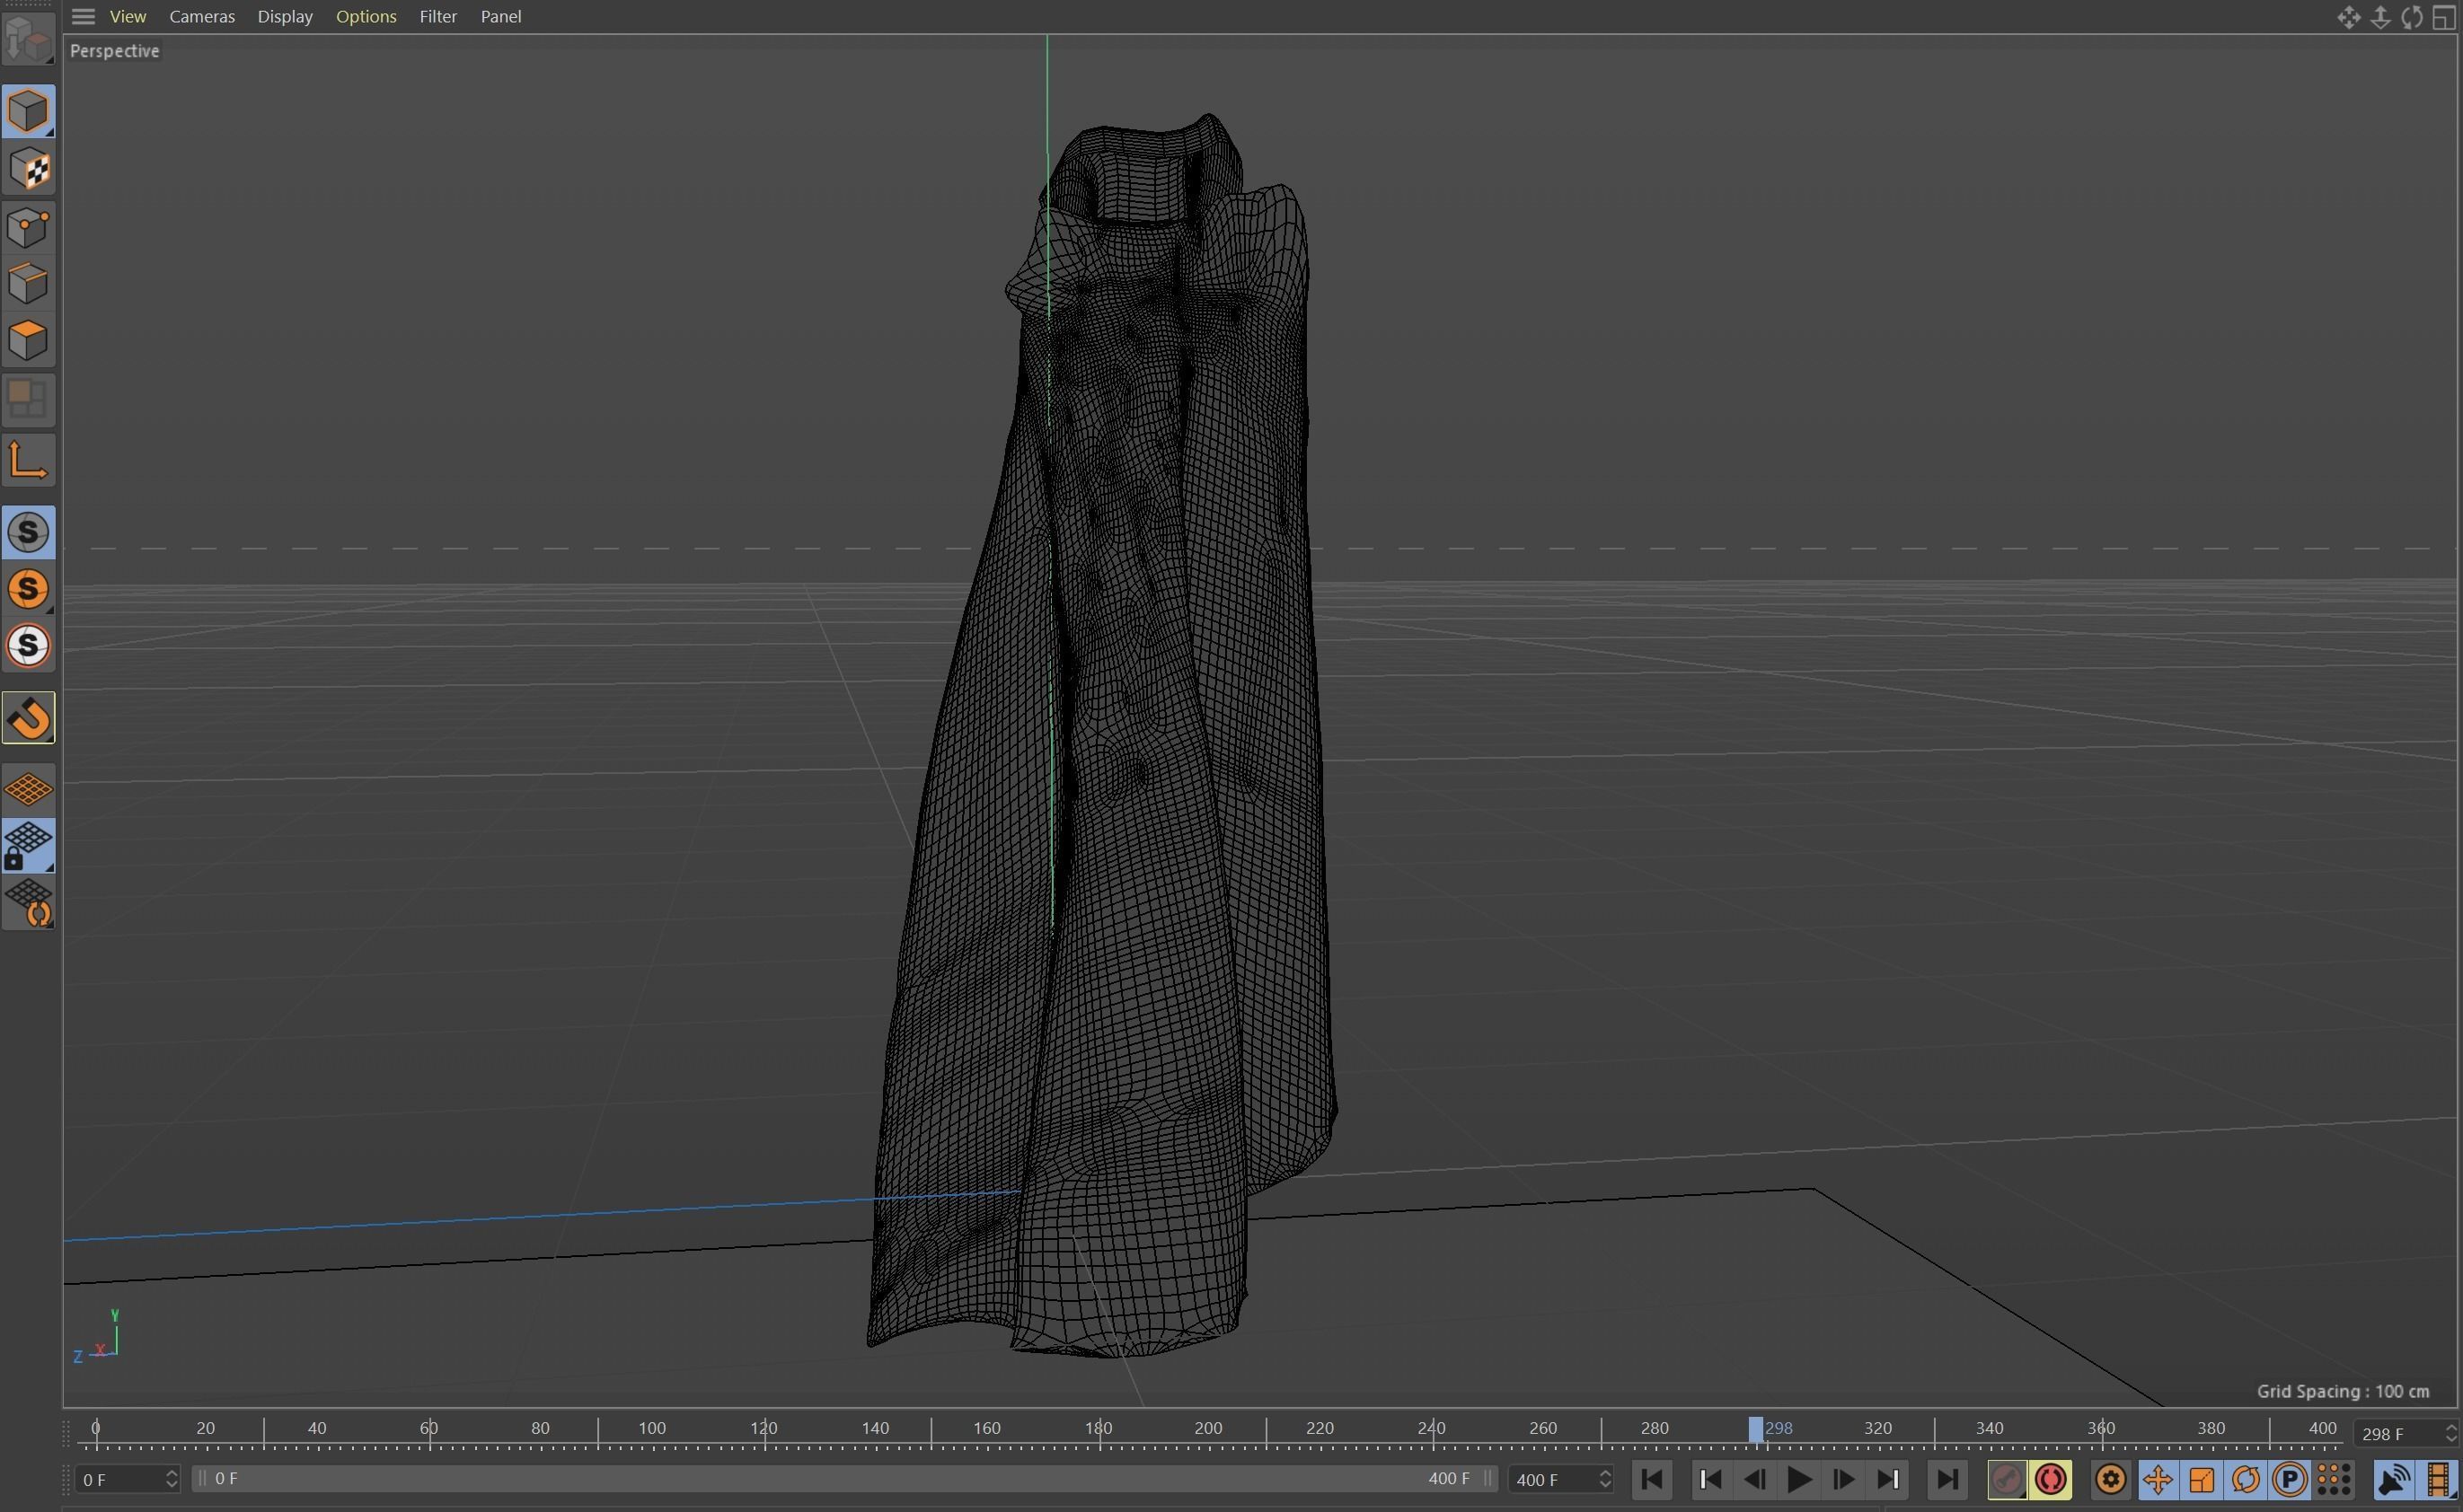Open the Options menu

pos(366,16)
